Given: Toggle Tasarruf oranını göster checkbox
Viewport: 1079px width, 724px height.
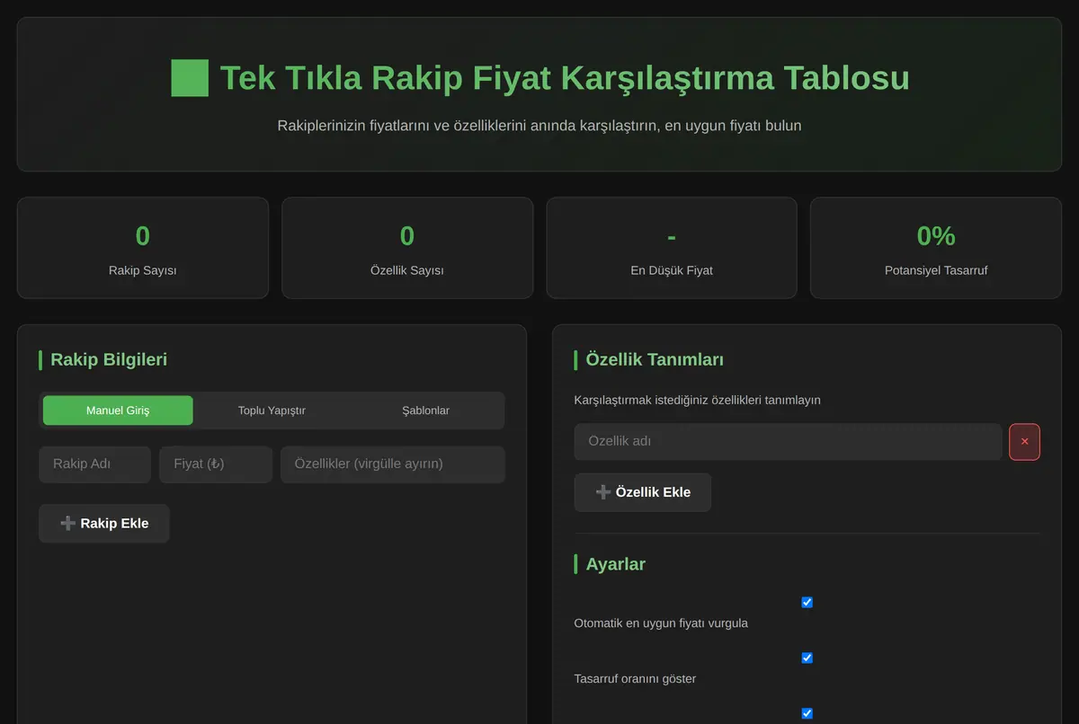Looking at the screenshot, I should (807, 658).
